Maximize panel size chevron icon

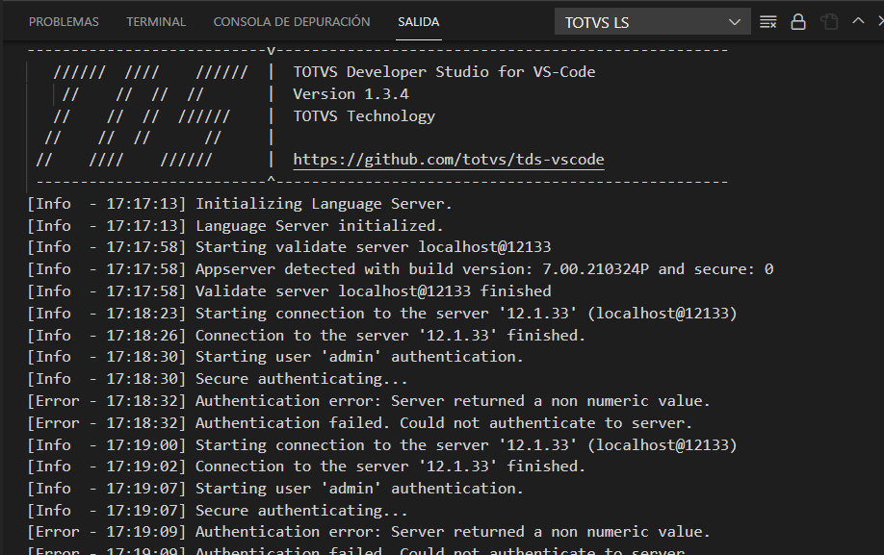[x=858, y=21]
